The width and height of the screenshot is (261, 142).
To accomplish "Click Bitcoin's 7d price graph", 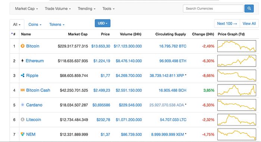I will point(237,46).
